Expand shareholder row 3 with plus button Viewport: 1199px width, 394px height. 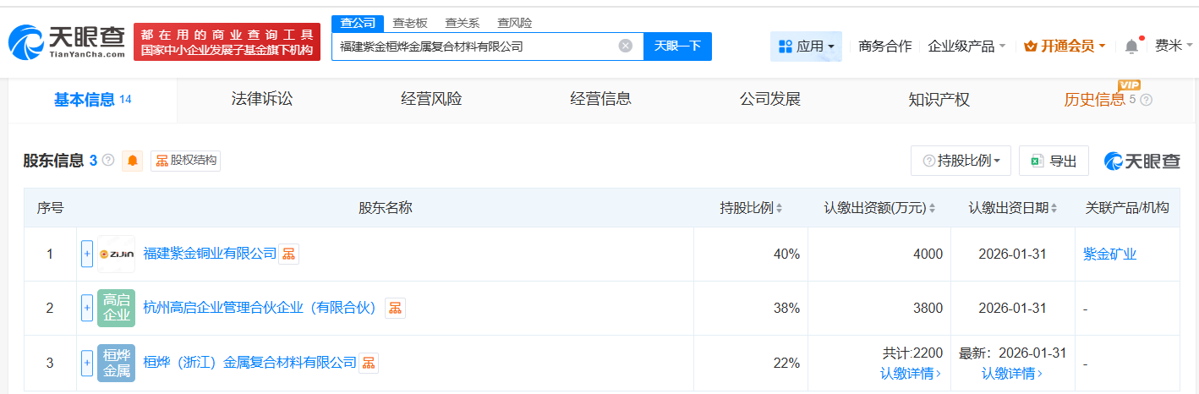(87, 363)
